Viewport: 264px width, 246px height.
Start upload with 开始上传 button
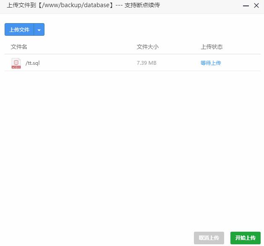[246, 238]
